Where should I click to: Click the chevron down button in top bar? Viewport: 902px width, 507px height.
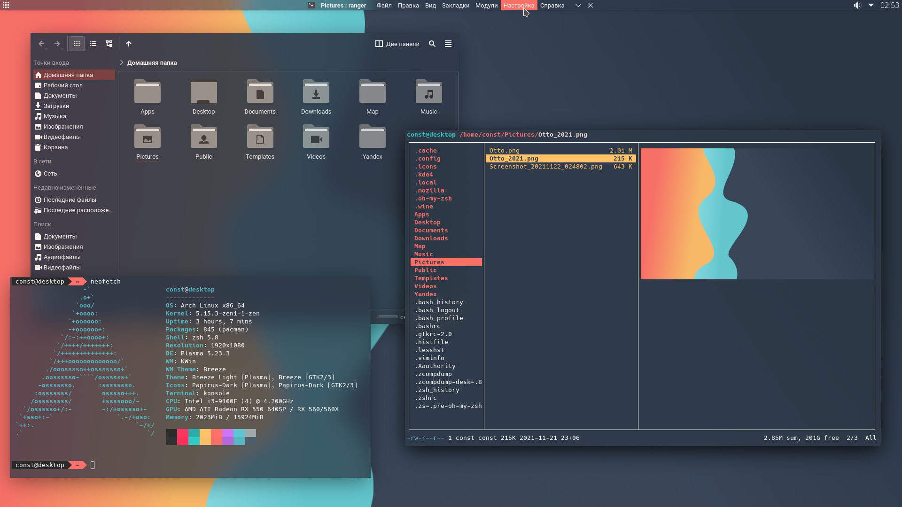tap(578, 5)
